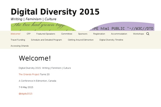This screenshot has height=107, width=161.
Task: Follow The Orlando Project link
Action: pyautogui.click(x=29, y=74)
